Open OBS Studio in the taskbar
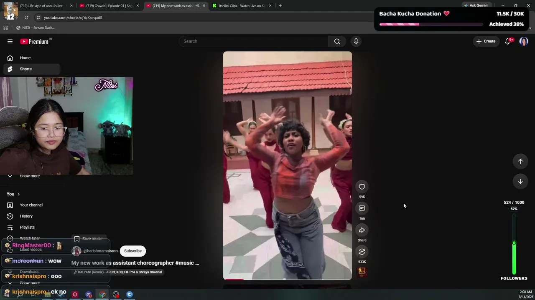This screenshot has height=300, width=535. coord(116,295)
